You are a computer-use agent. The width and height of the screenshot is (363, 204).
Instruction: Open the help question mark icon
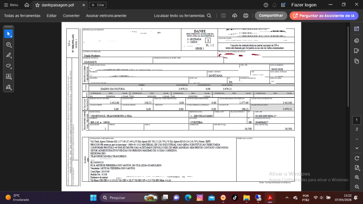pos(266,5)
